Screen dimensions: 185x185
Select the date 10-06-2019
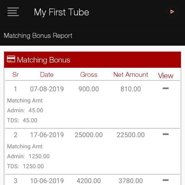coord(47,181)
